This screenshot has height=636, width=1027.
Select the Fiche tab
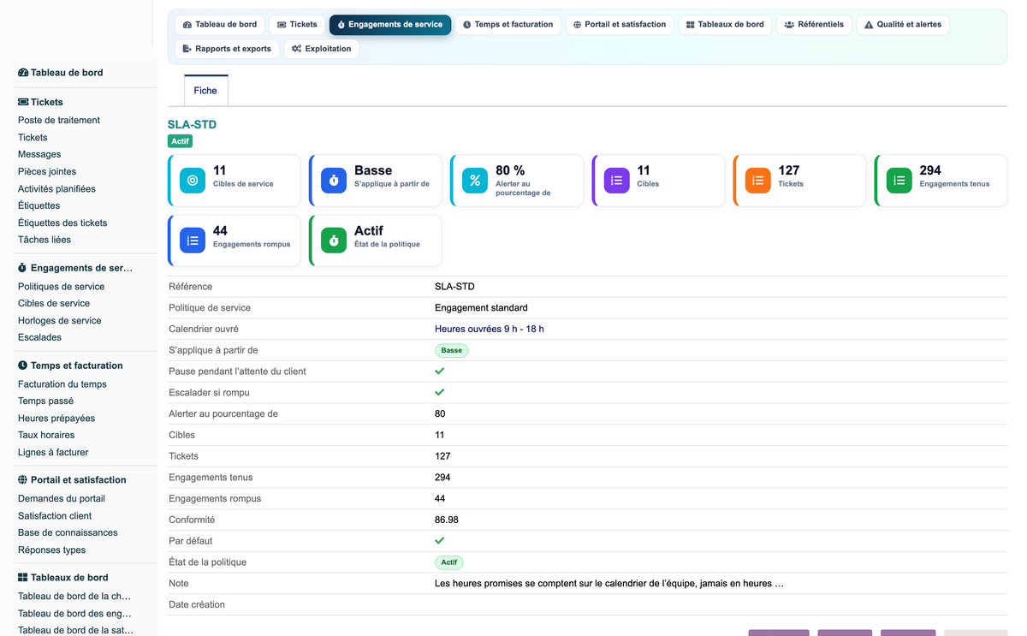205,91
